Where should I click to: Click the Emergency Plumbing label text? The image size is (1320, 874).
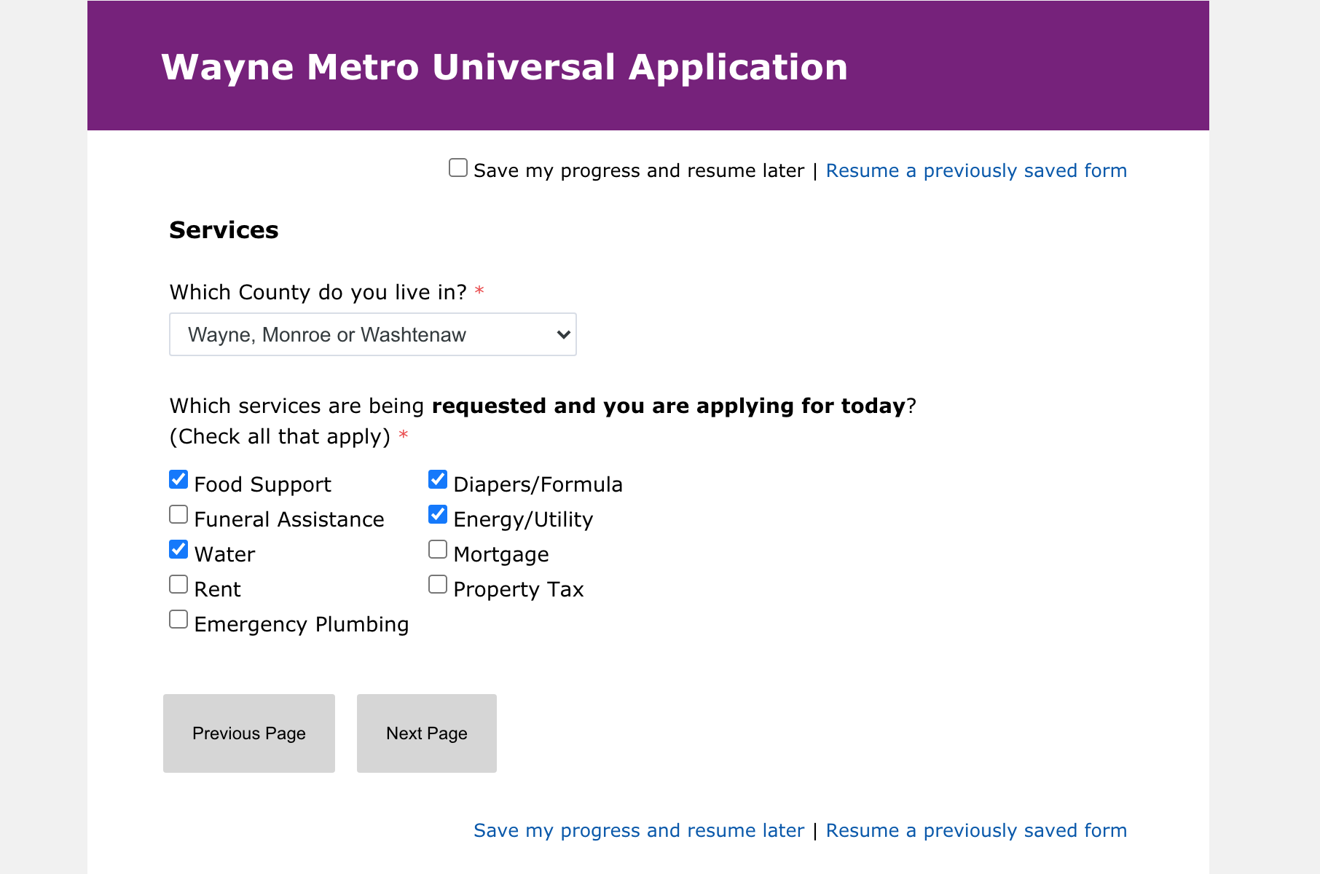point(302,624)
